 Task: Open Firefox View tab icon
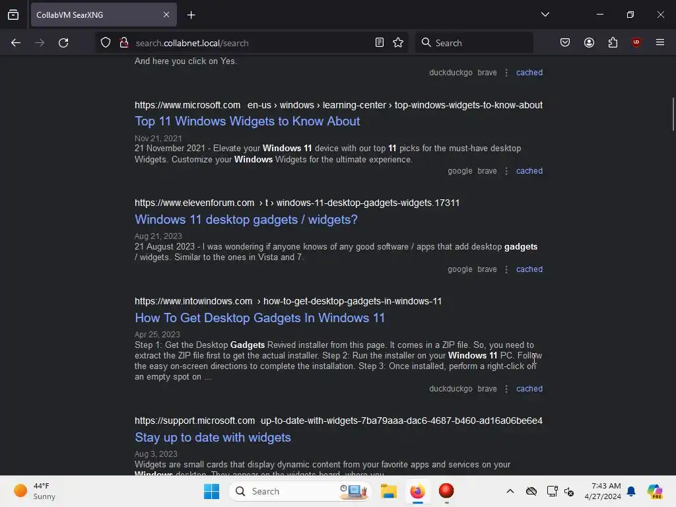[13, 15]
